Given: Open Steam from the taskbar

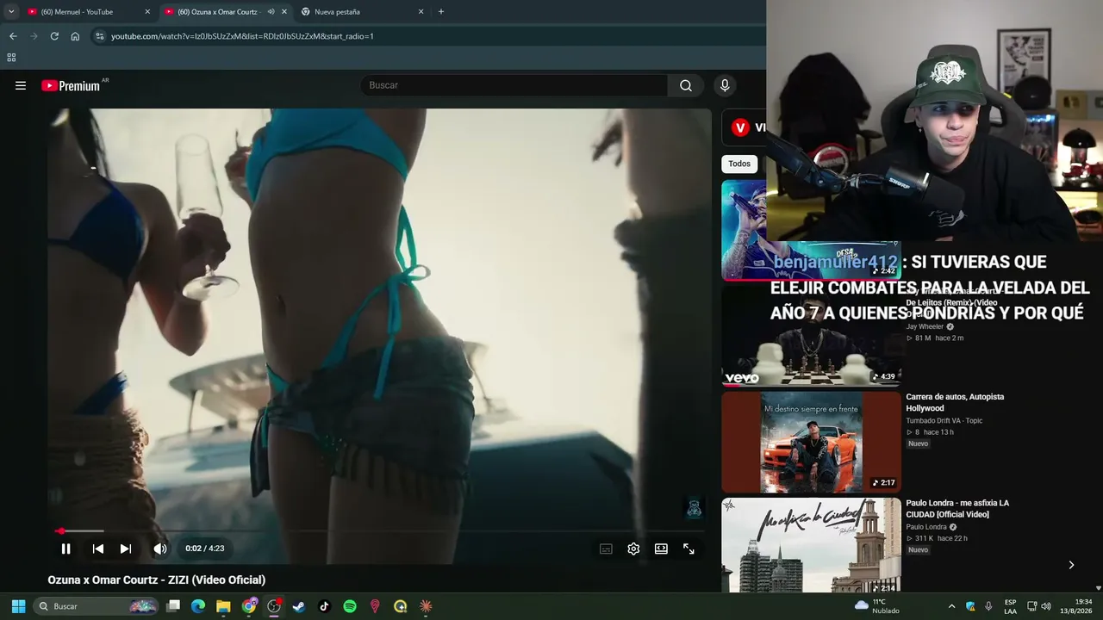Looking at the screenshot, I should 299,606.
